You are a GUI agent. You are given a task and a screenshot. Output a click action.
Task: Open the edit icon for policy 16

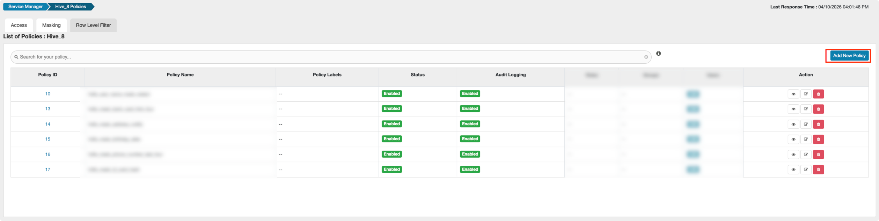tap(806, 155)
